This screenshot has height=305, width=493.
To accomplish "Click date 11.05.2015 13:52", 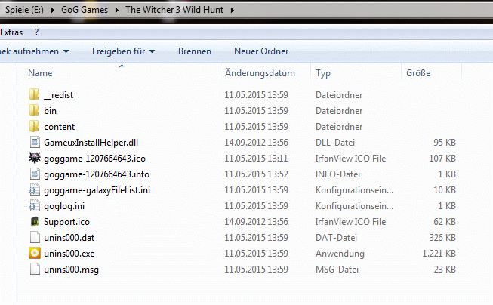I will tap(256, 174).
